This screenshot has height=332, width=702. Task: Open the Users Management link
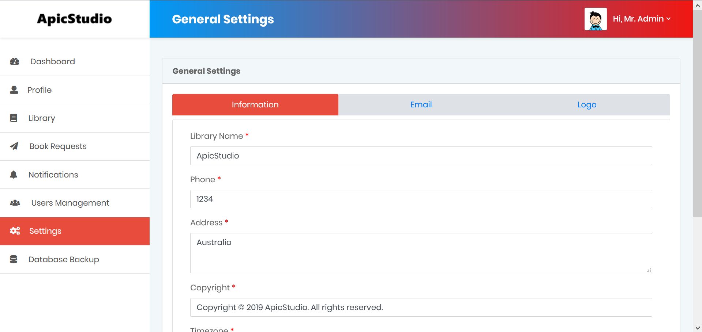(70, 203)
